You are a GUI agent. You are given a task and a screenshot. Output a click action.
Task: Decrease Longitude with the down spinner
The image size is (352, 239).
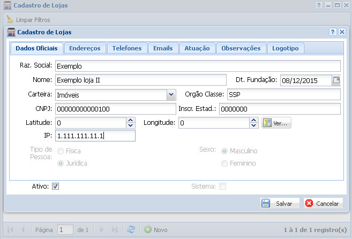click(254, 126)
